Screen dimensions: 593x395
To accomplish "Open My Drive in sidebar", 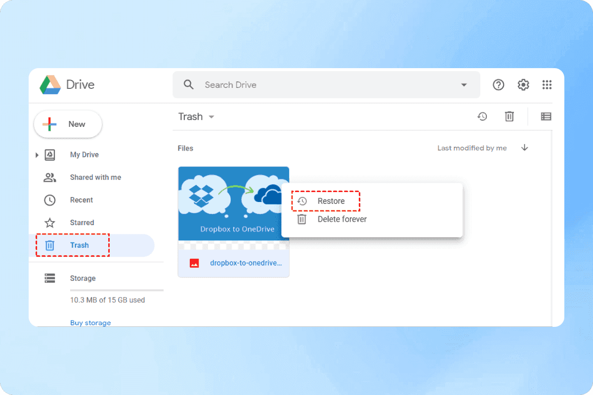I will (x=85, y=155).
